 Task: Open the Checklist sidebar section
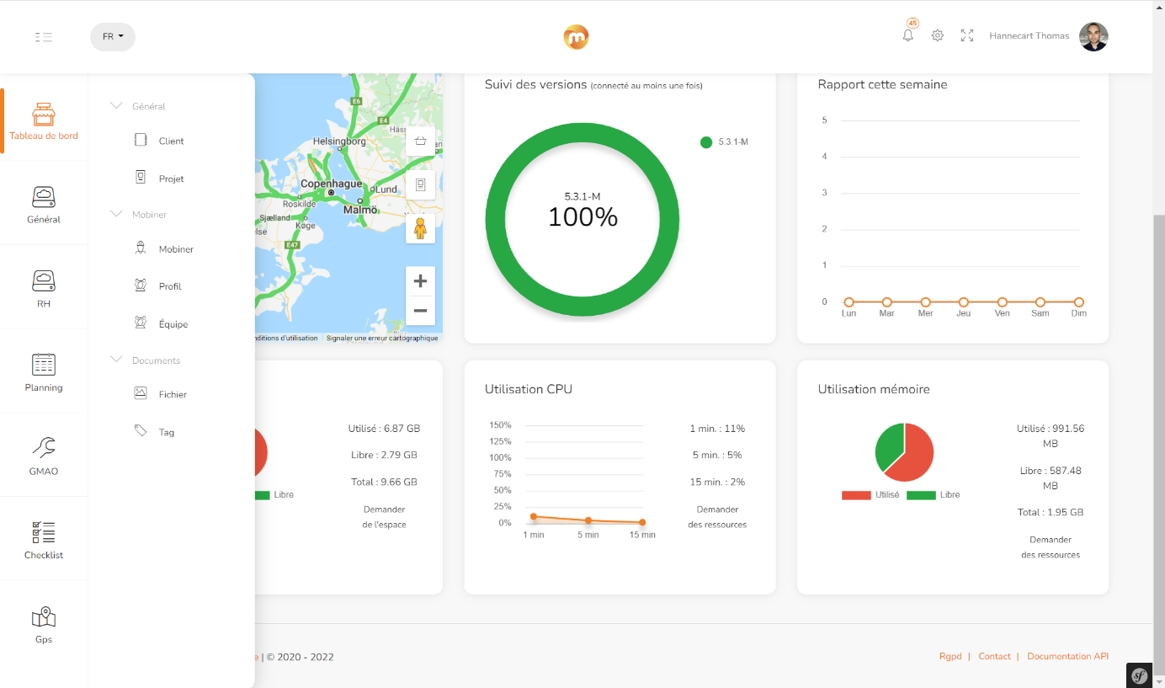44,540
